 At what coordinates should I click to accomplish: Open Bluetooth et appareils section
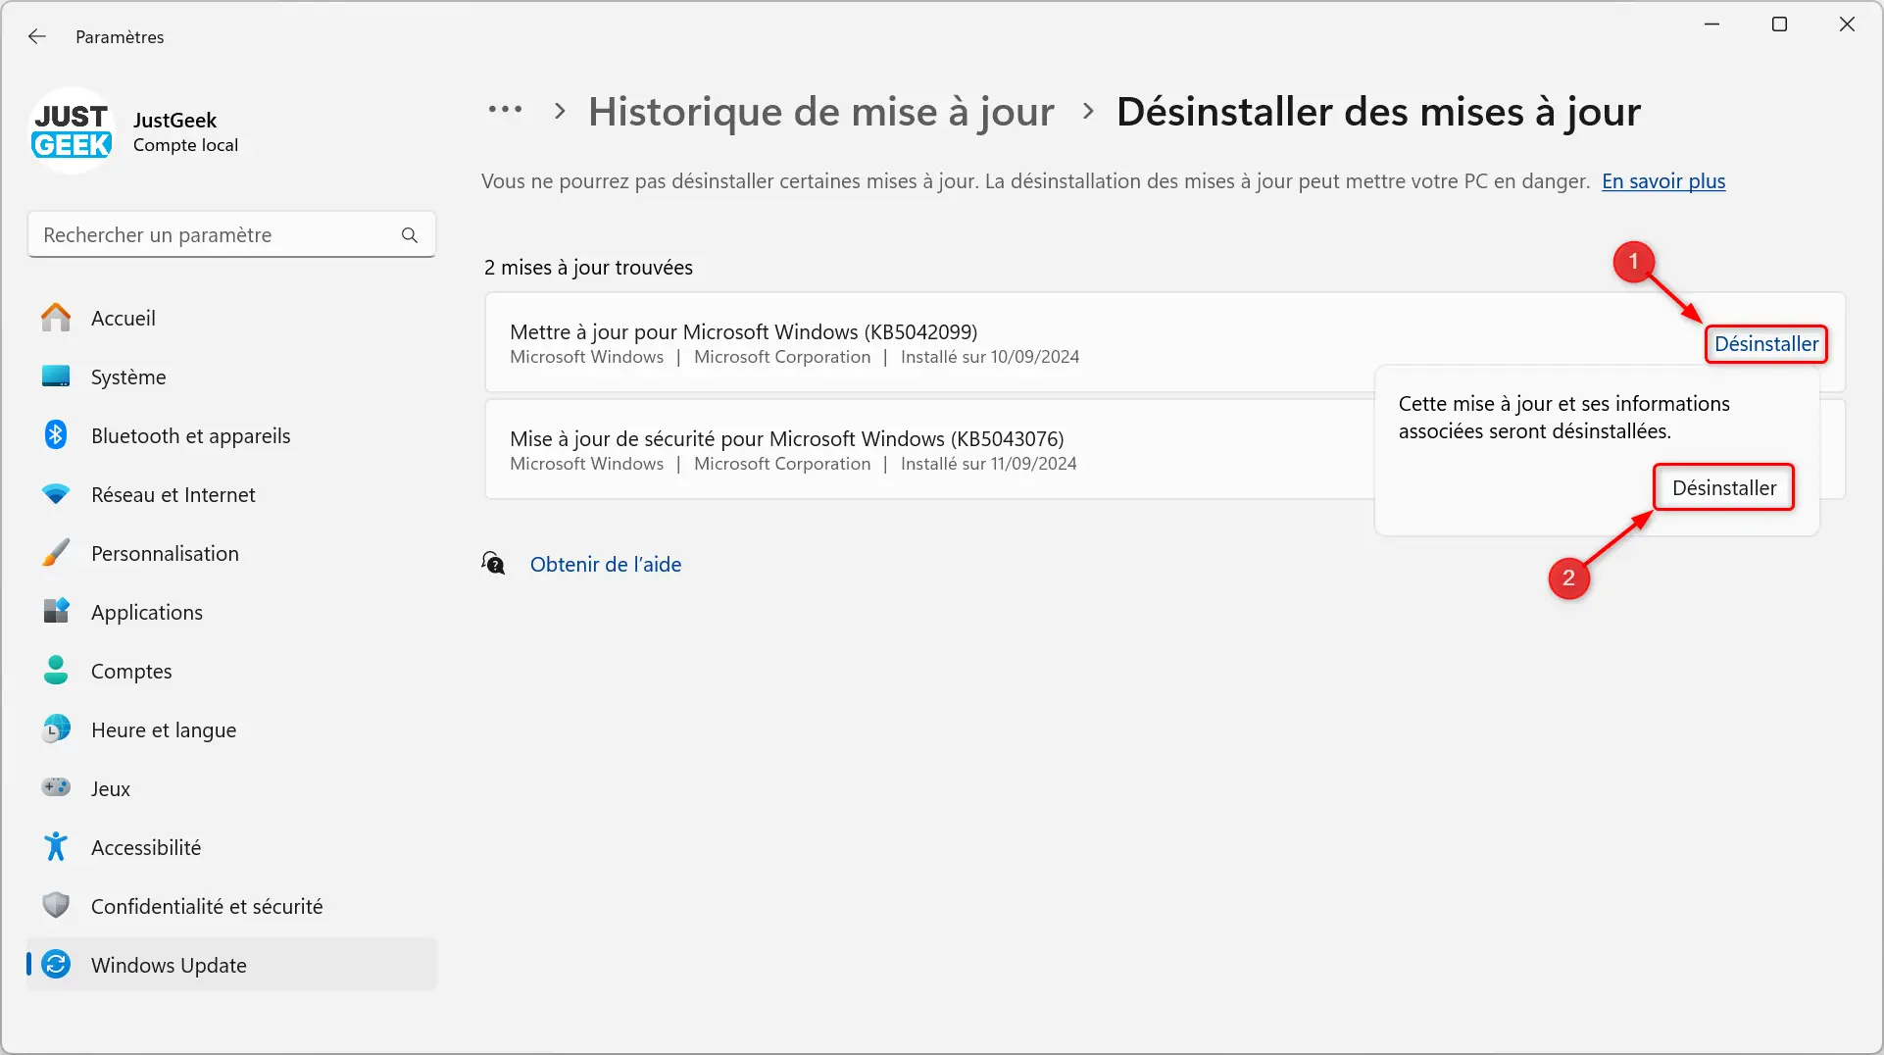coord(191,435)
